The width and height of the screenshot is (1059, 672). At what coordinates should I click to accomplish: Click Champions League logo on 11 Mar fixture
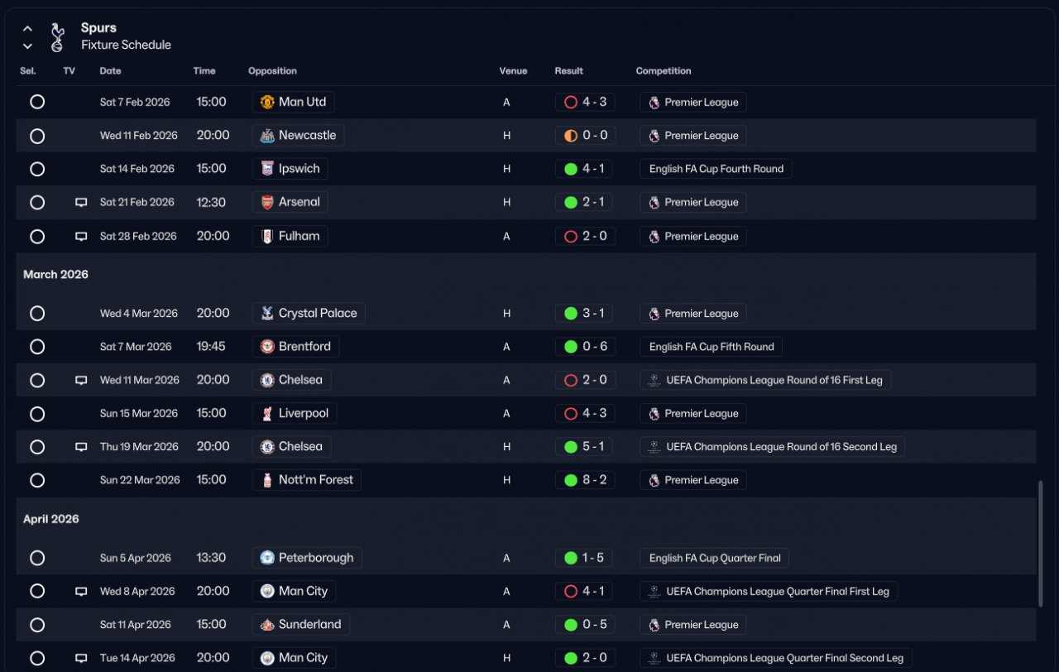(654, 380)
